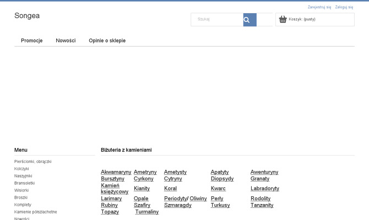
Task: Select Pierścionki, obrączki in side menu
Action: (x=32, y=162)
